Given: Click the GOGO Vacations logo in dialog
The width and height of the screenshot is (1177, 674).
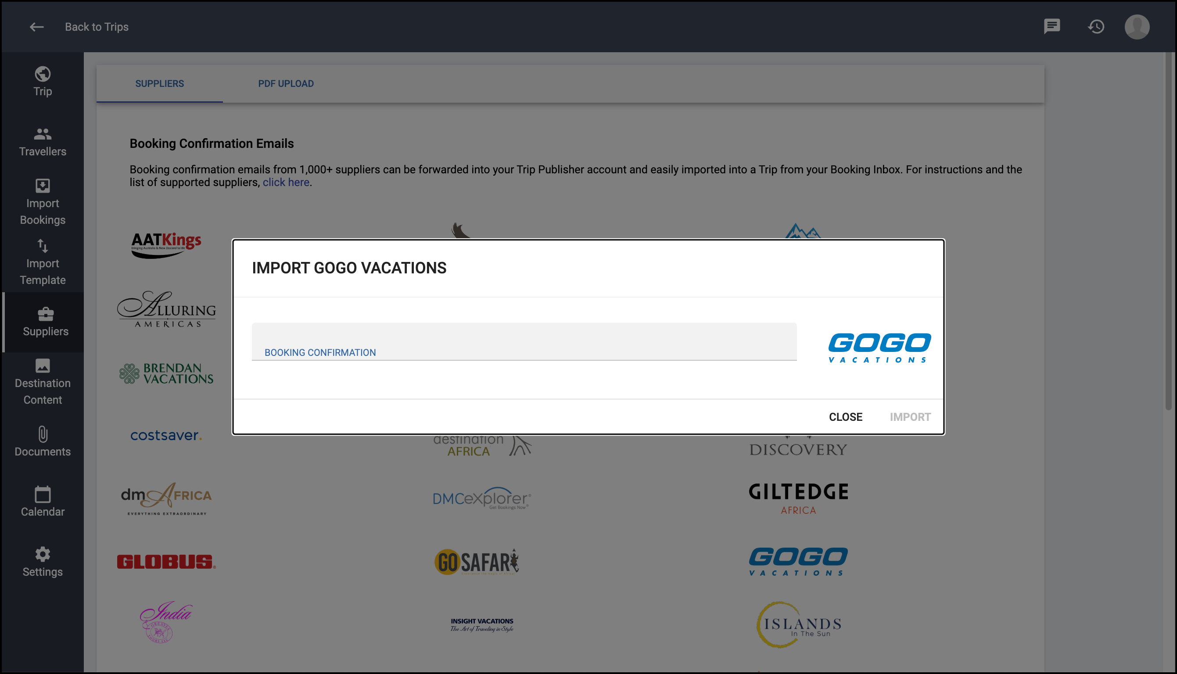Looking at the screenshot, I should (879, 348).
